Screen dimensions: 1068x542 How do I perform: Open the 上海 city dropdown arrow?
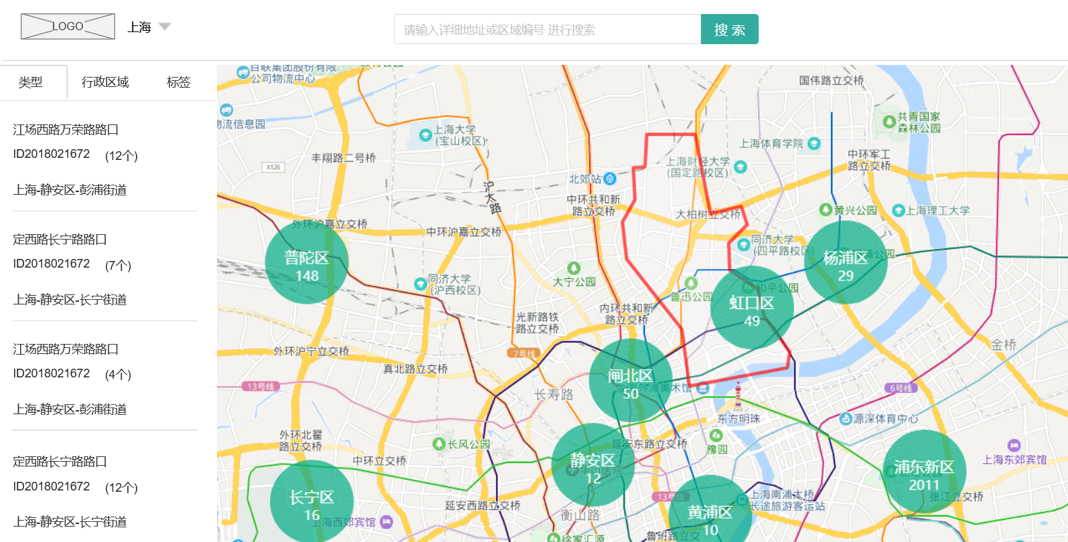165,27
